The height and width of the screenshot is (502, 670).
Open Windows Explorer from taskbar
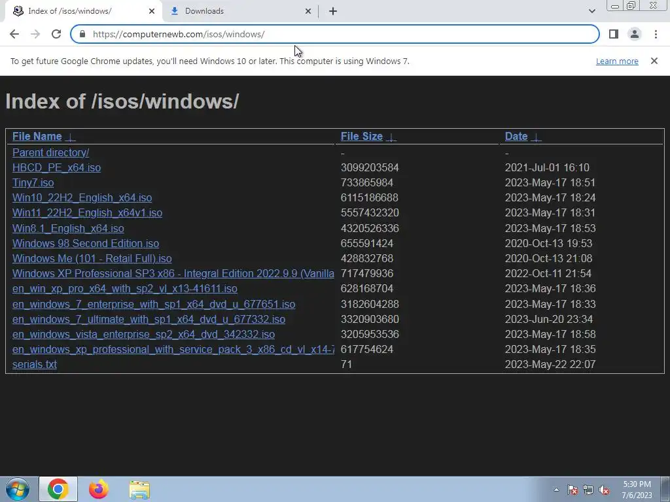point(139,489)
